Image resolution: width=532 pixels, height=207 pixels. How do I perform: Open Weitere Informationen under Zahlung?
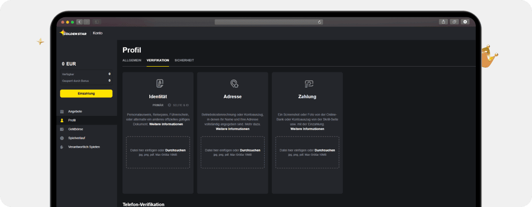pyautogui.click(x=307, y=129)
